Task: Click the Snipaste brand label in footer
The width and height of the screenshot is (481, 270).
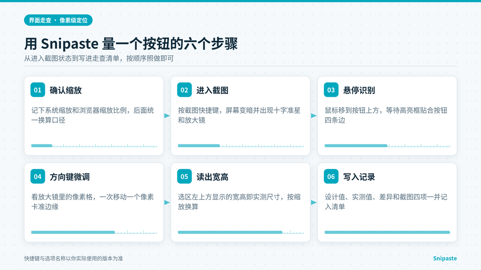Action: [x=445, y=258]
